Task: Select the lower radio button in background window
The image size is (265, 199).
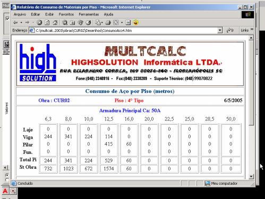Action: (x=7, y=180)
